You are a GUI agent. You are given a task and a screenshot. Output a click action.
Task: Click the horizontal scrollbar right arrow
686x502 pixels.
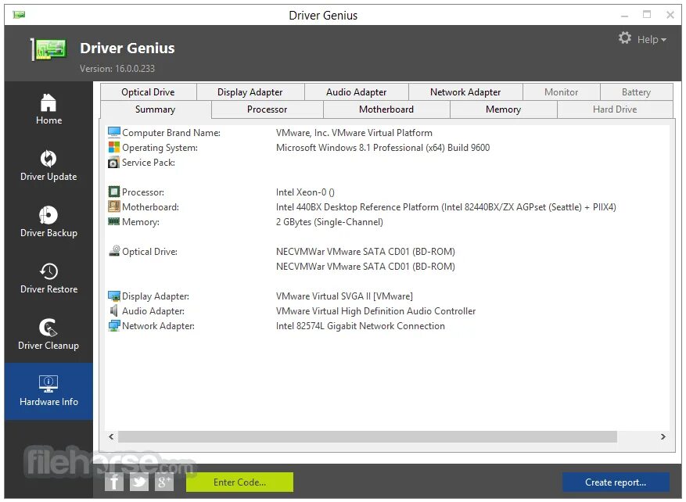pyautogui.click(x=663, y=436)
